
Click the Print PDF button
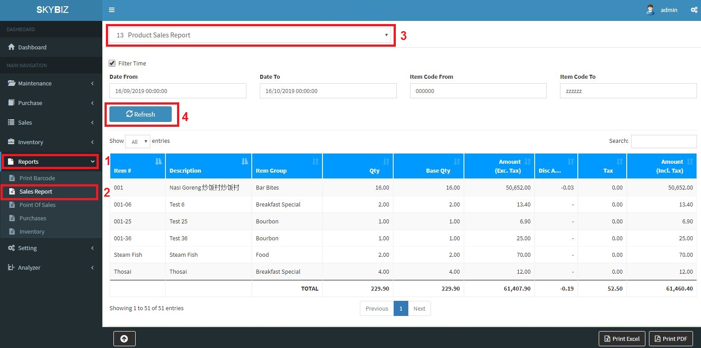(671, 339)
